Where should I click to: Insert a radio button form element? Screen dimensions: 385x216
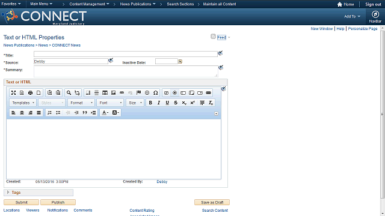(174, 93)
